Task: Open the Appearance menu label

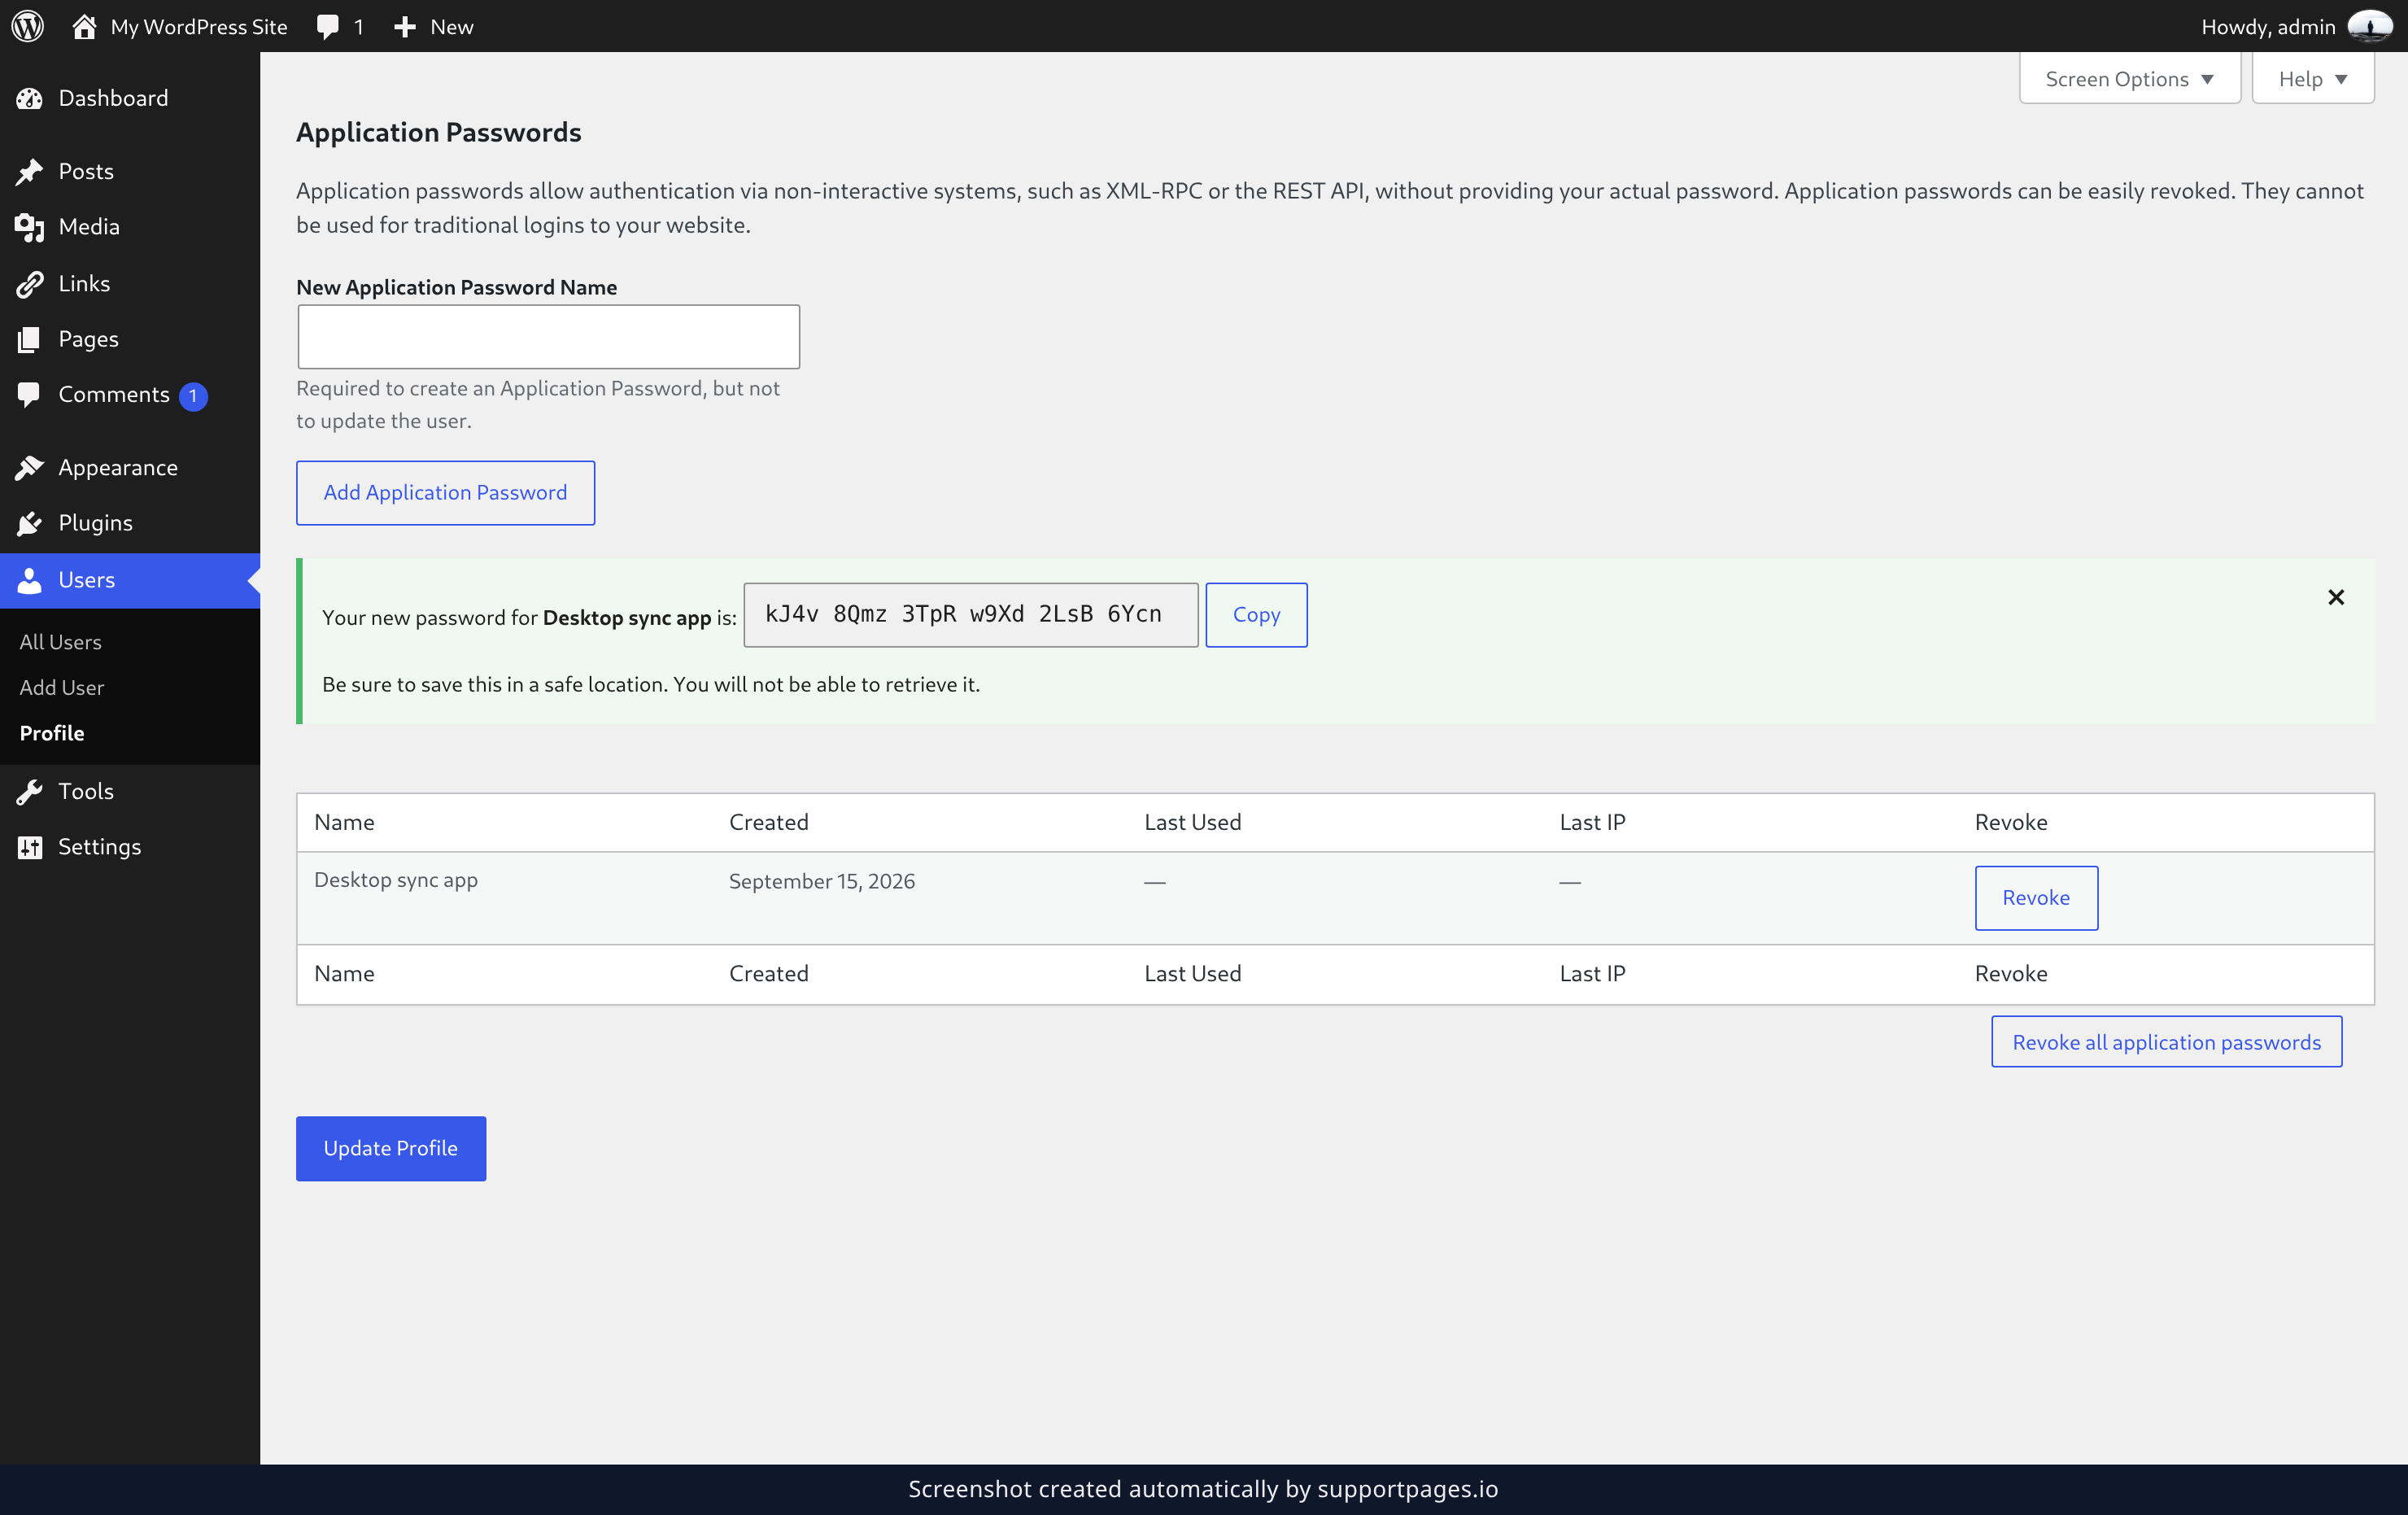Action: 118,467
